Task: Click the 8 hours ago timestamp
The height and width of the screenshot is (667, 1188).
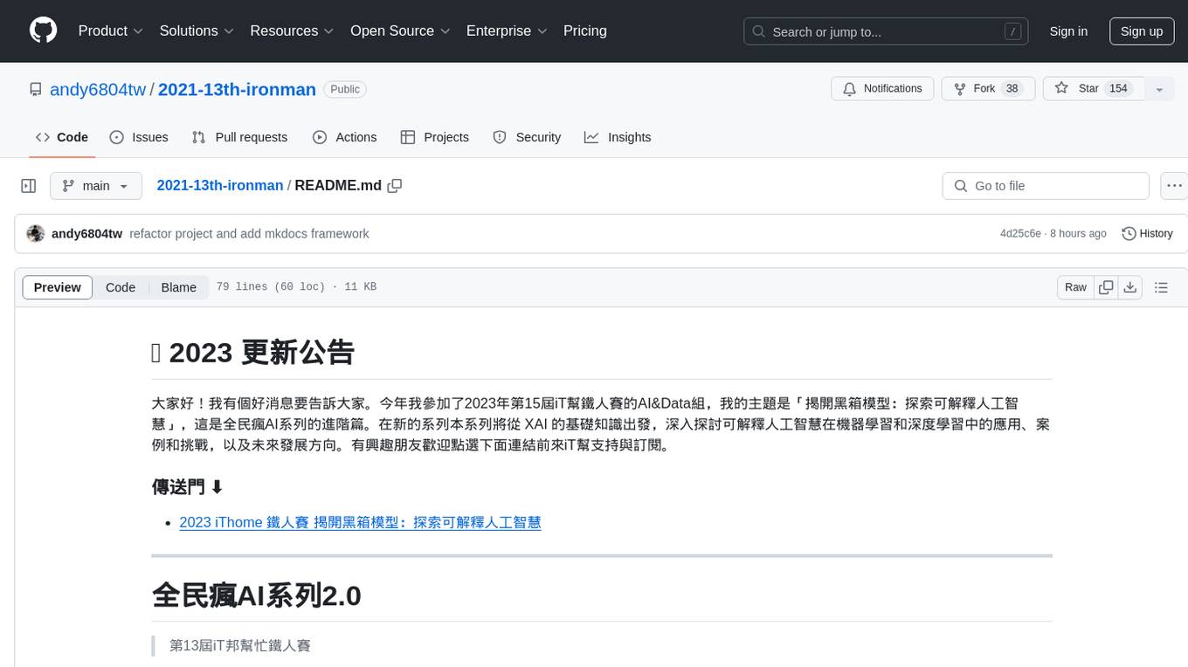Action: 1078,234
